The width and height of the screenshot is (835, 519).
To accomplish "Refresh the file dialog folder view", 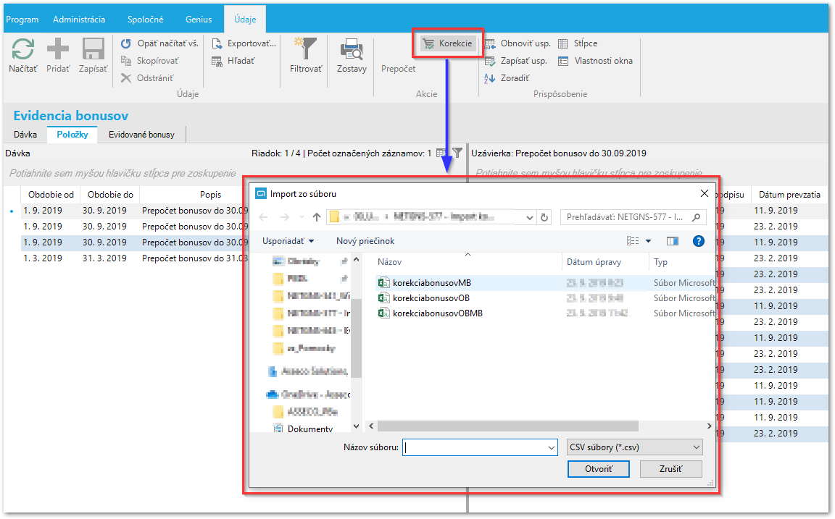I will tap(544, 217).
